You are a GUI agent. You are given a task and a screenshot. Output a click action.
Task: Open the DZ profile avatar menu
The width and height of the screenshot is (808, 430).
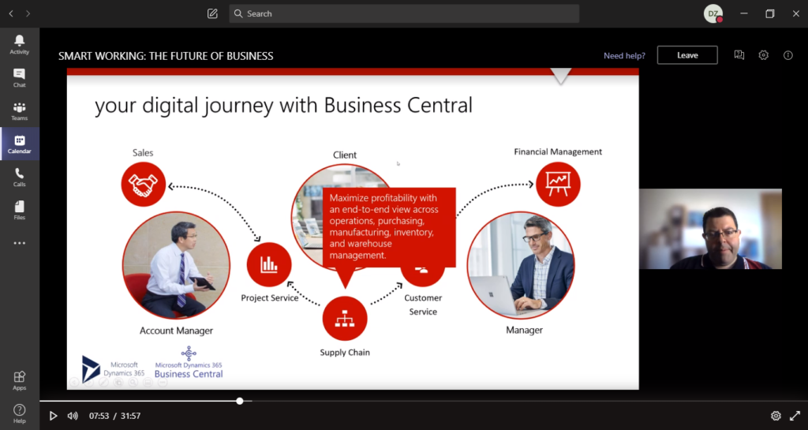(x=713, y=14)
